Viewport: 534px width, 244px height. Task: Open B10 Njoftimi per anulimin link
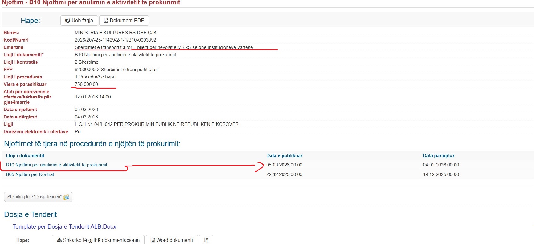click(56, 165)
